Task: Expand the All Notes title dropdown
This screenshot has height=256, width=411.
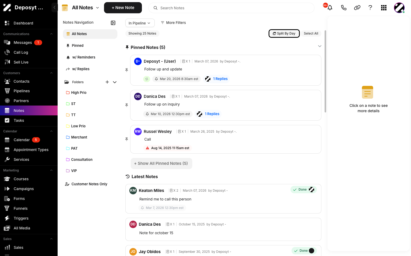Action: (97, 8)
